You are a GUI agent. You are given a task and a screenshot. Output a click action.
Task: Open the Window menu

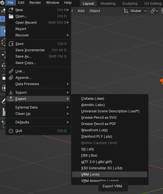pos(53,3)
